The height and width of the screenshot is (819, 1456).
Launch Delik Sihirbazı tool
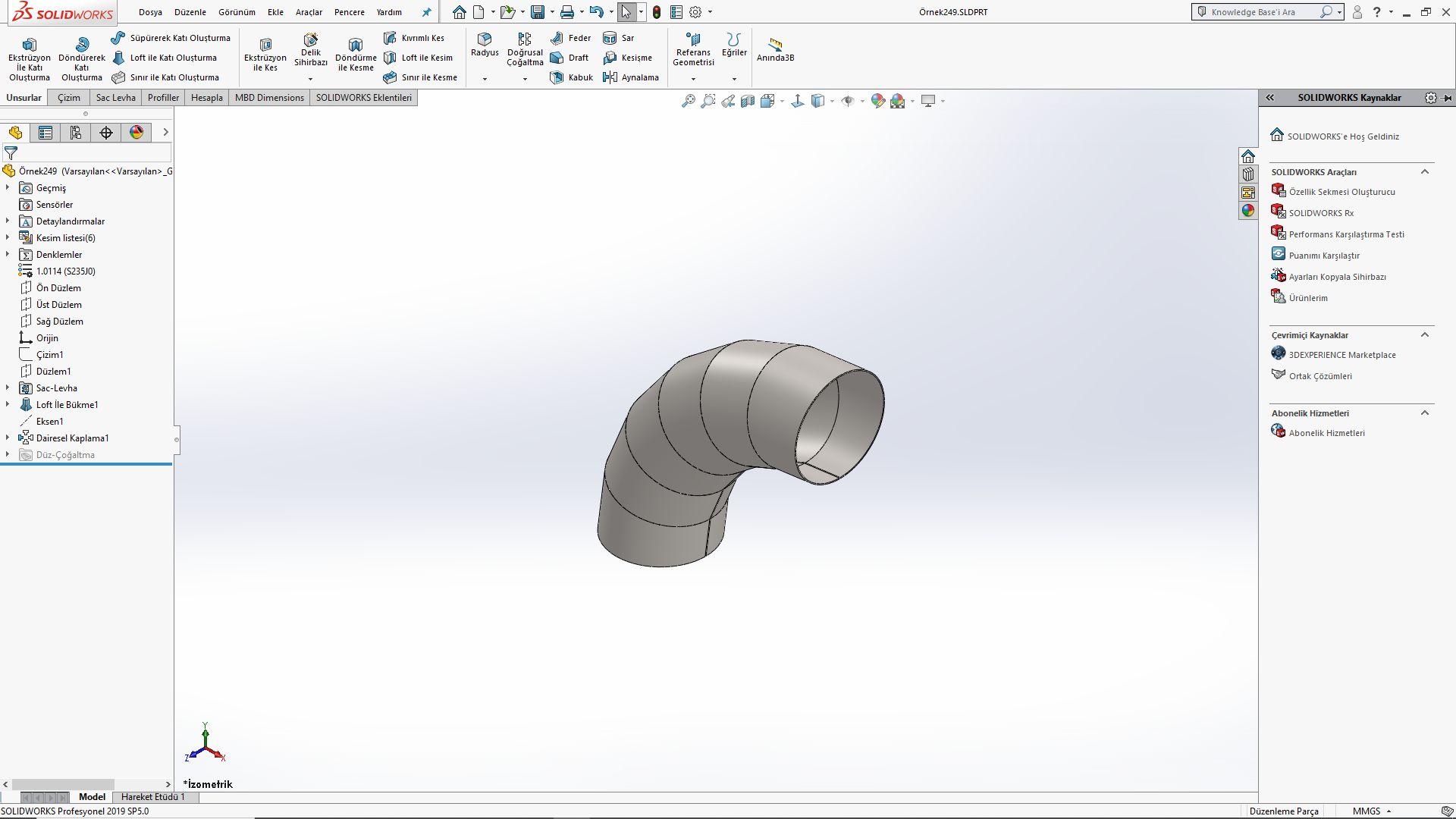click(x=311, y=50)
